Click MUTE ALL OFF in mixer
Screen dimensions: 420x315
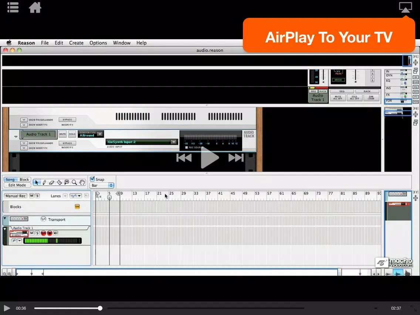(338, 98)
